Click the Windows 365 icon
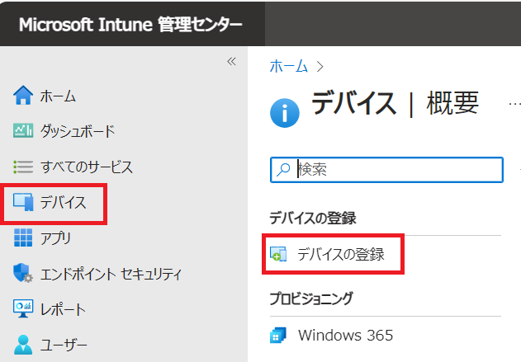This screenshot has width=521, height=362. point(277,335)
